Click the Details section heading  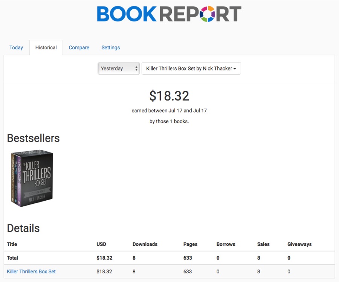point(23,228)
